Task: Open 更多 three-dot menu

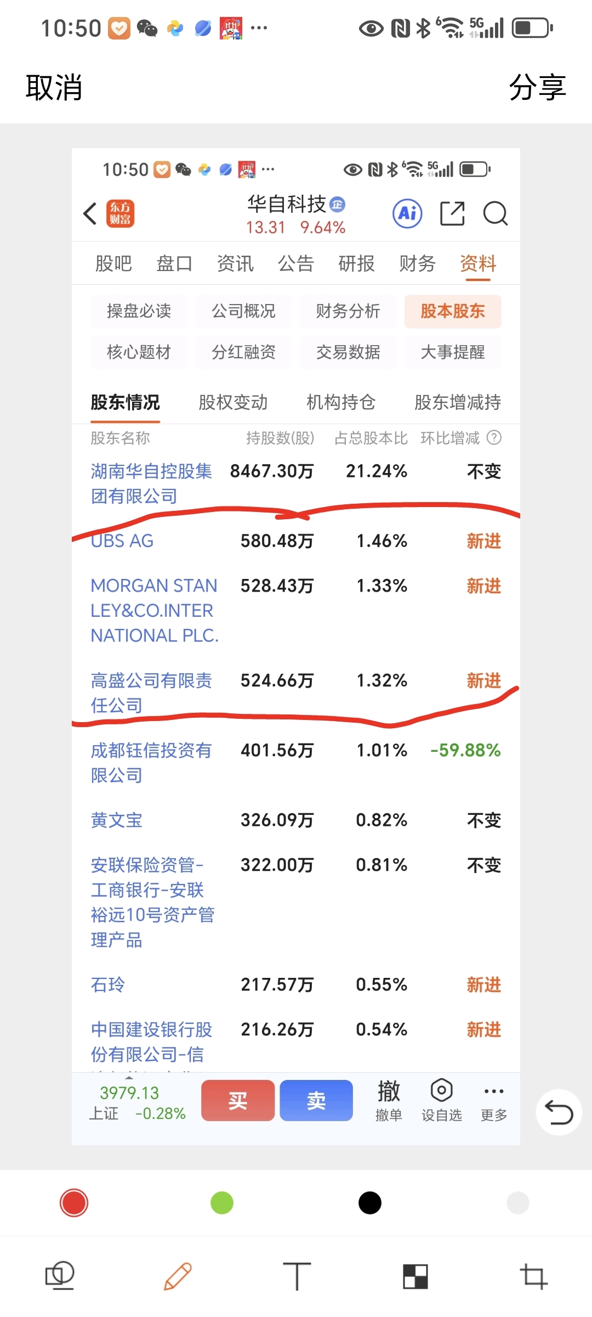Action: (494, 1100)
